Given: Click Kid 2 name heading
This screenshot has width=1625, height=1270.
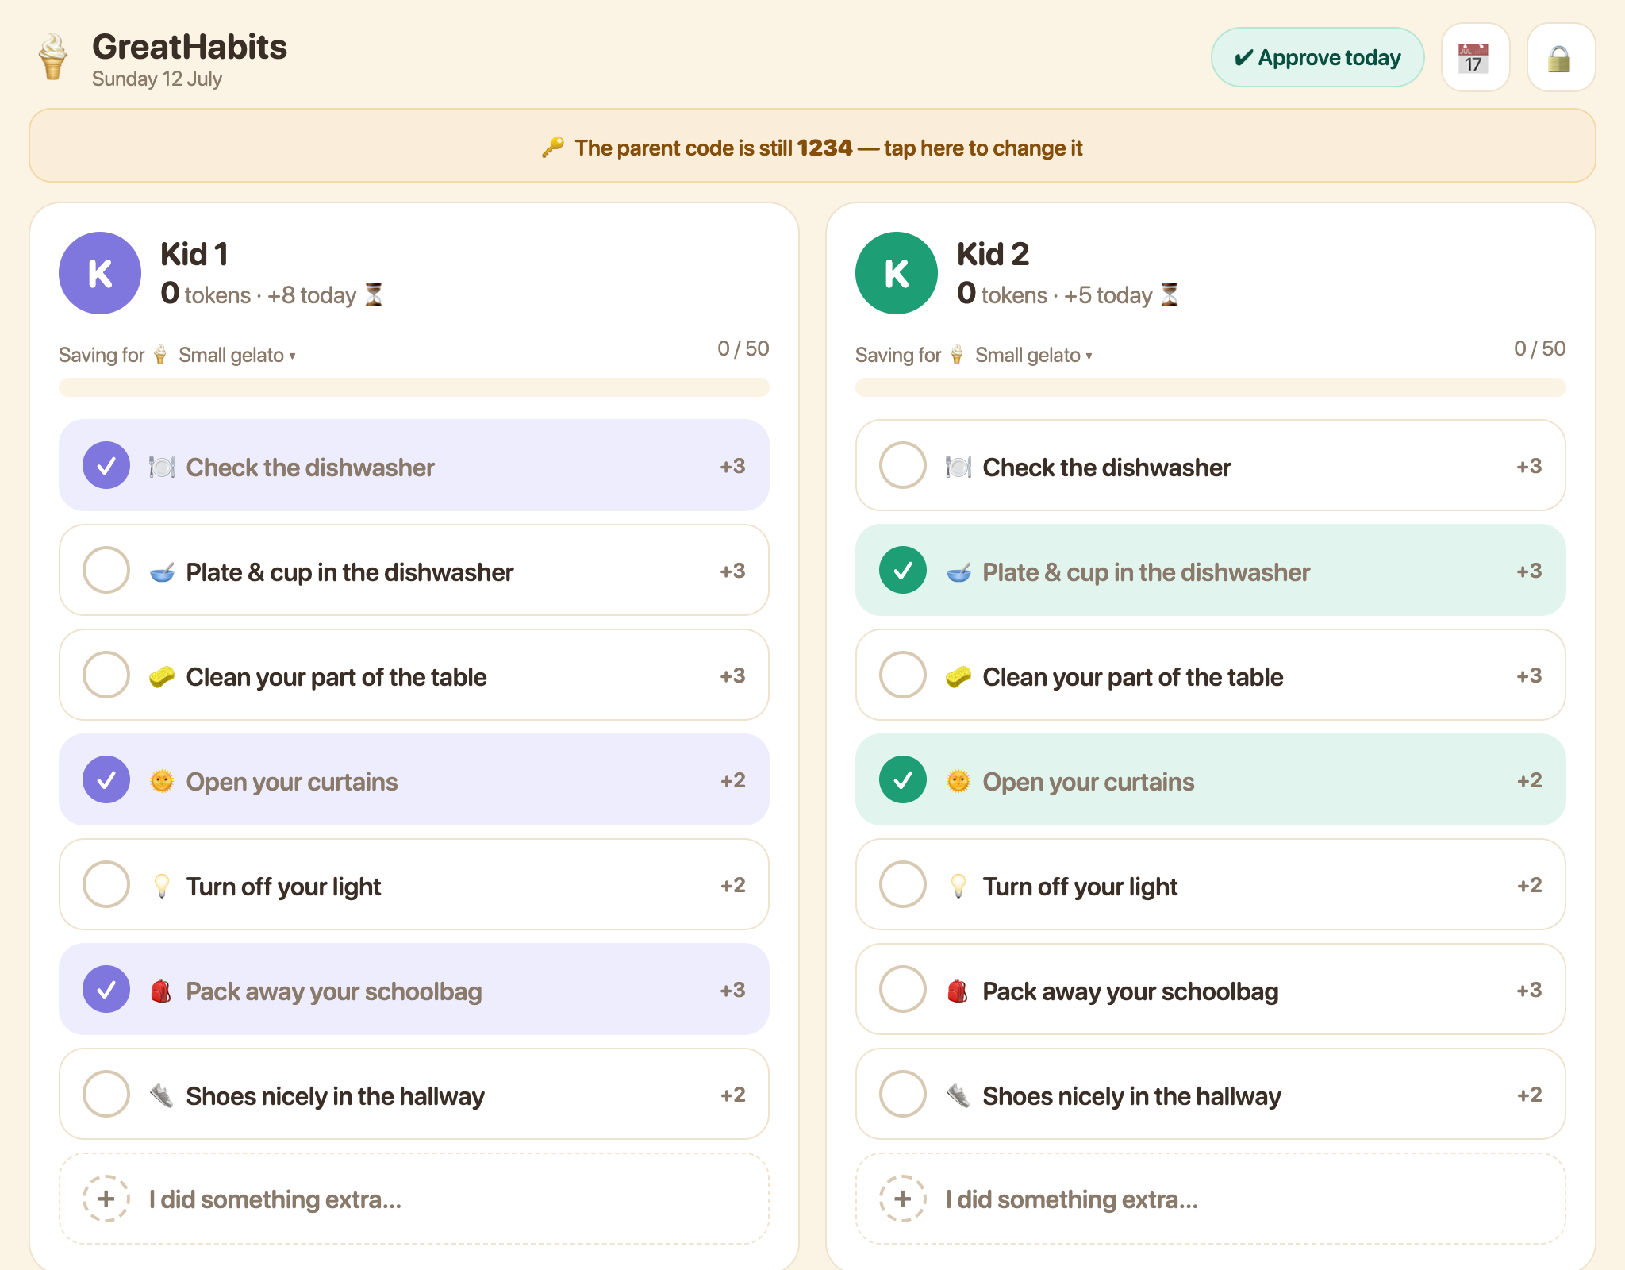Looking at the screenshot, I should (993, 254).
